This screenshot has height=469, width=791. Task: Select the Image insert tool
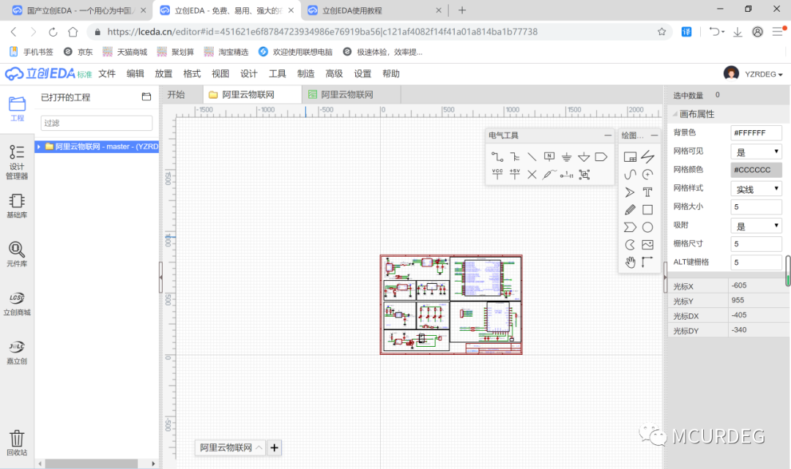point(647,245)
